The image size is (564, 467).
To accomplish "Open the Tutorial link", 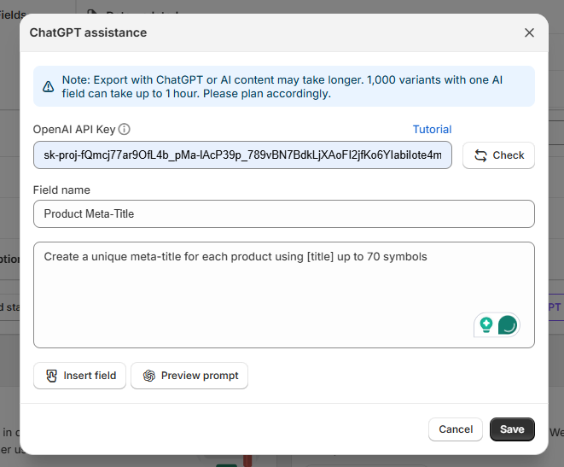I will 432,129.
